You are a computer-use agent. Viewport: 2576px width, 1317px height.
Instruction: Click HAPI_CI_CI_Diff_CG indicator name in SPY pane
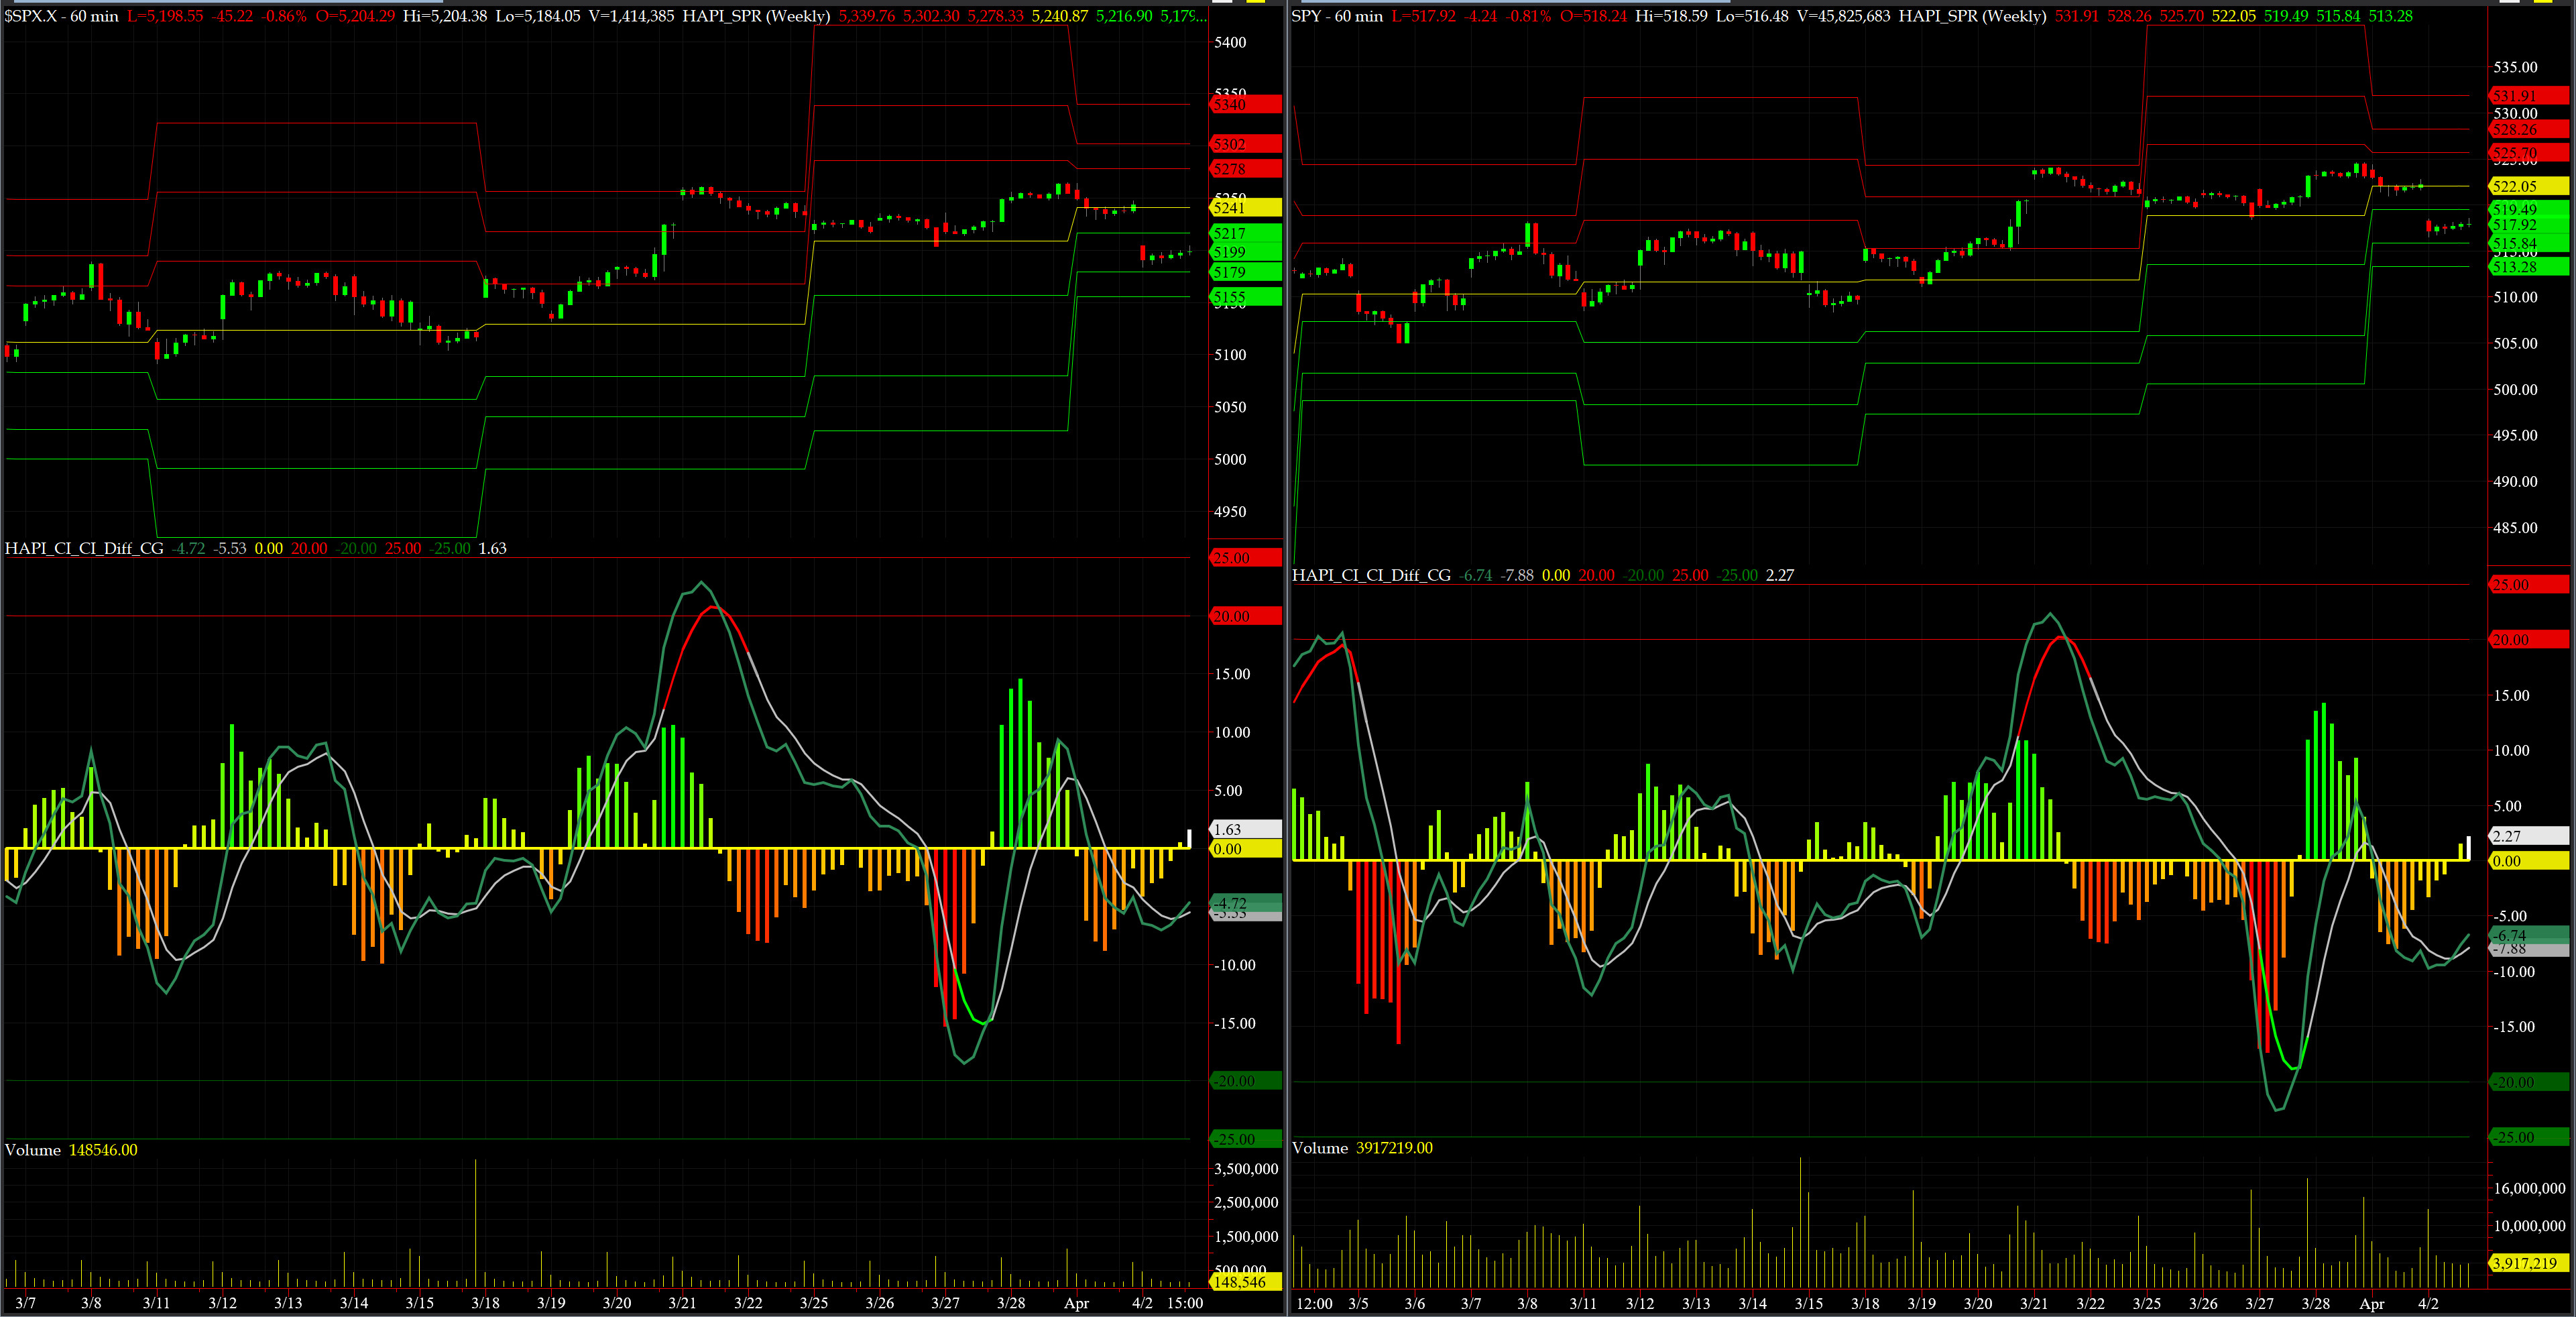point(1371,575)
